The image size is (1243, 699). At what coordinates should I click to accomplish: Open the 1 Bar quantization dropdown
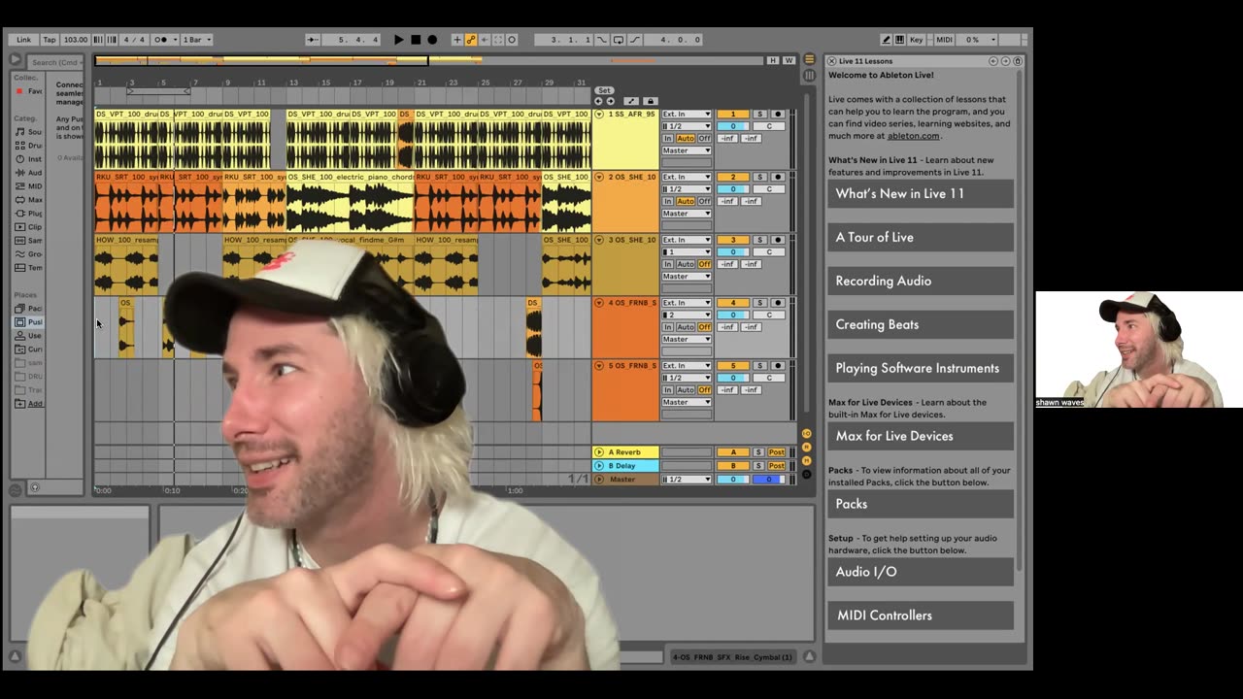click(194, 40)
